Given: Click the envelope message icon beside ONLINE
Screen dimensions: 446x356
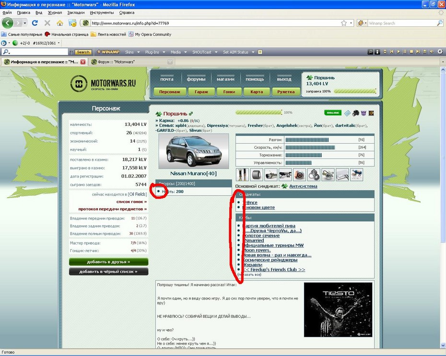Looking at the screenshot, I should (x=347, y=113).
